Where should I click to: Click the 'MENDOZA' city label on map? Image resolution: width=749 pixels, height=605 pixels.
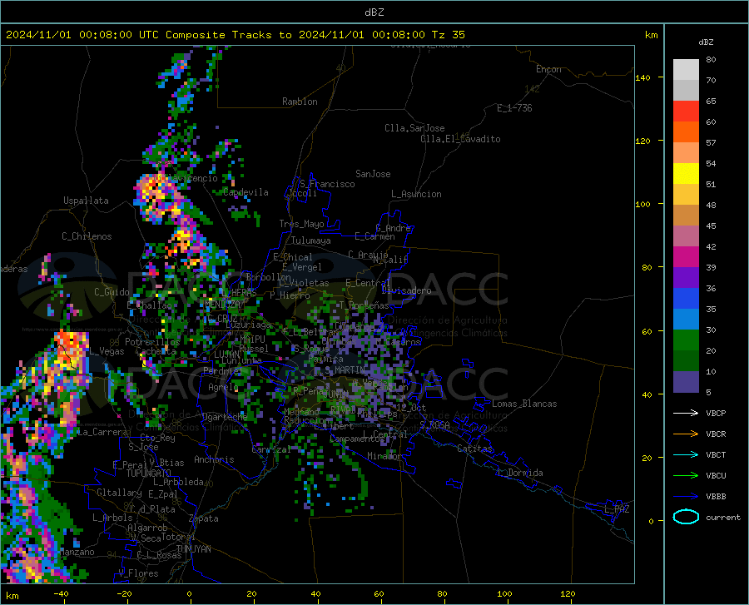(x=224, y=305)
